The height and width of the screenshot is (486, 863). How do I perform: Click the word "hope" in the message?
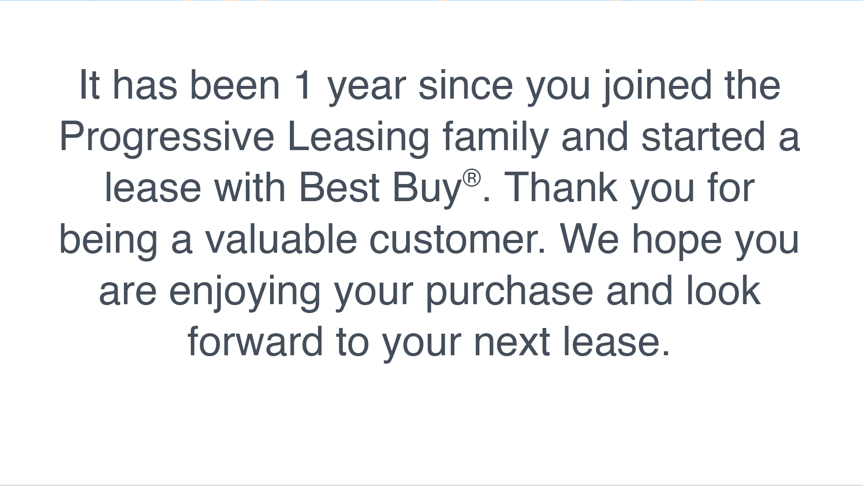[676, 240]
